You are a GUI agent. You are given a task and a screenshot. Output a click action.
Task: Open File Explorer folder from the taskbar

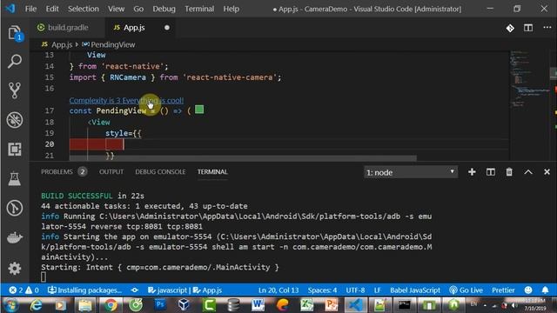tap(85, 305)
